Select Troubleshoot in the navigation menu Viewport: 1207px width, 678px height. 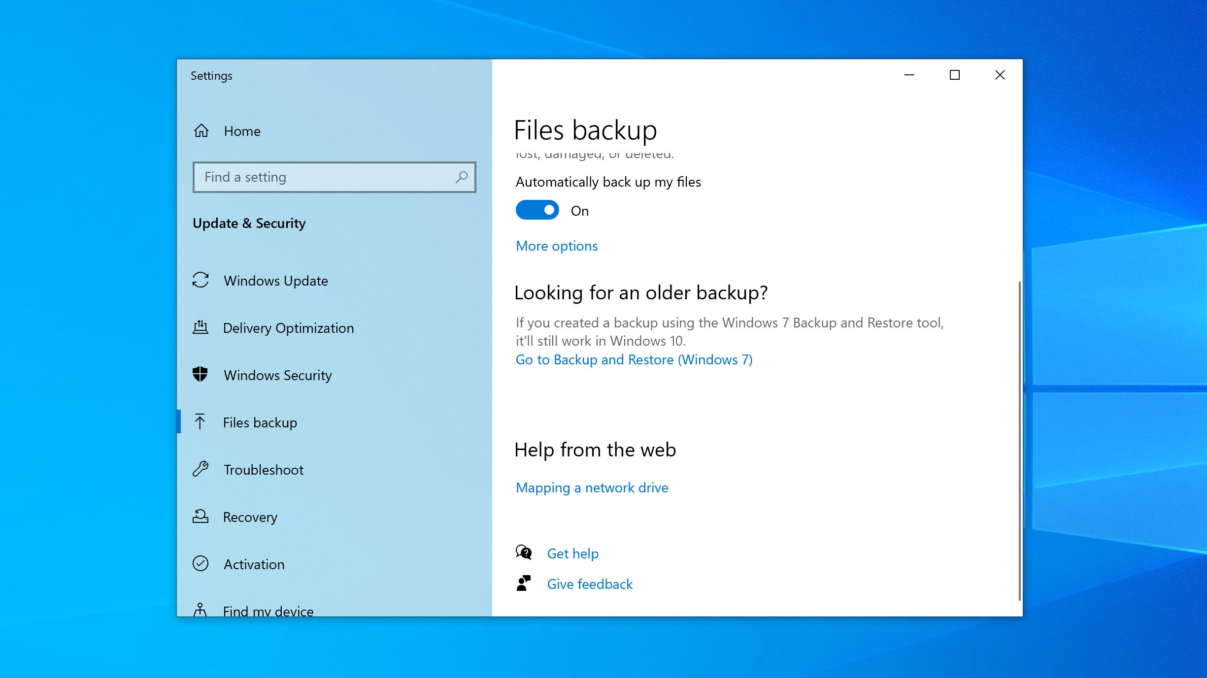coord(264,470)
